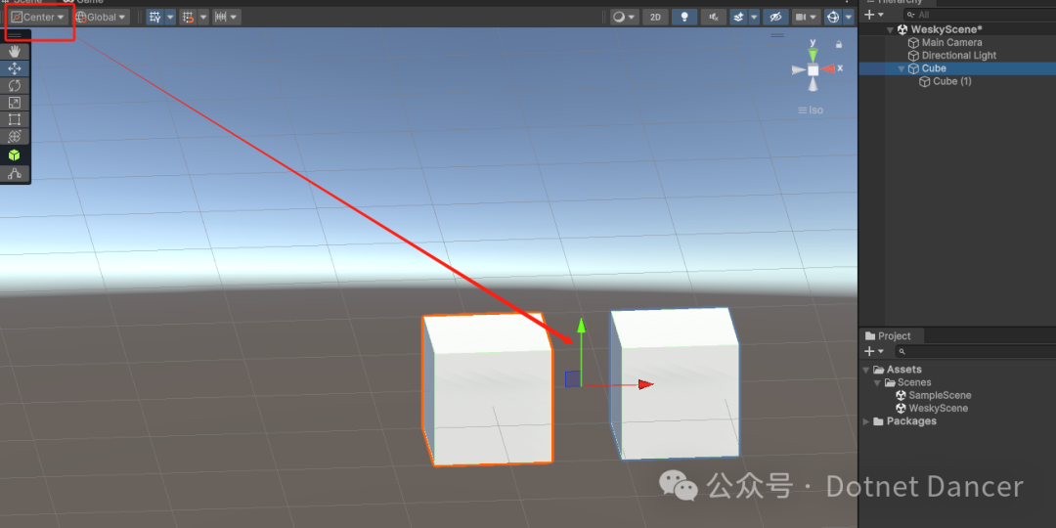Screen dimensions: 1056x528
Task: Select SampleScene asset
Action: point(941,395)
